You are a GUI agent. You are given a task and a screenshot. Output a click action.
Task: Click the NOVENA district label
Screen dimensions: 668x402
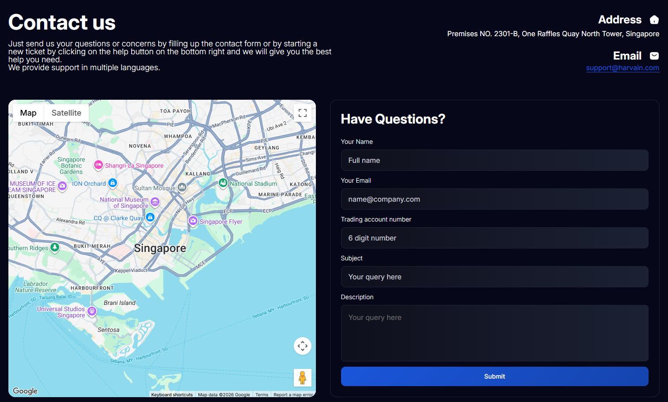[x=140, y=146]
